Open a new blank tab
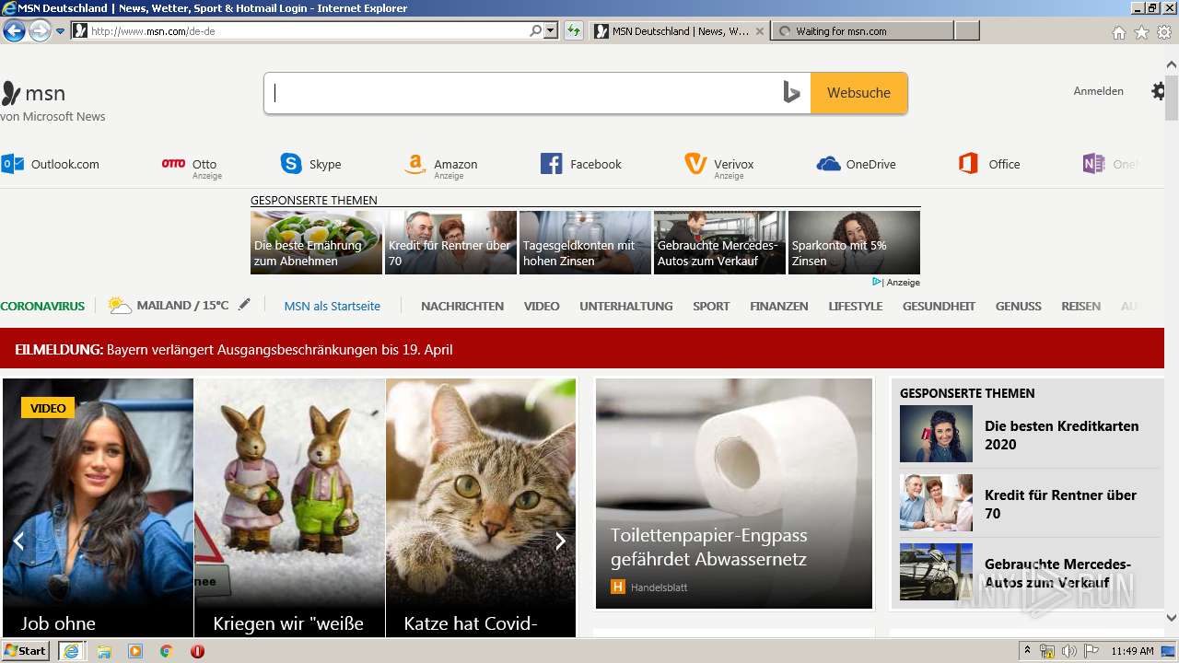Image resolution: width=1179 pixels, height=663 pixels. [x=966, y=31]
